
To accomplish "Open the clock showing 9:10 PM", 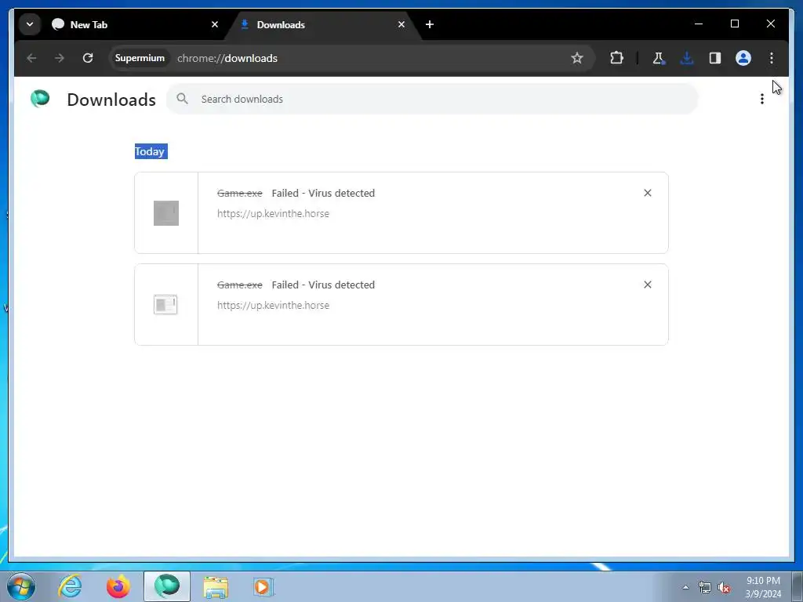I will 763,587.
